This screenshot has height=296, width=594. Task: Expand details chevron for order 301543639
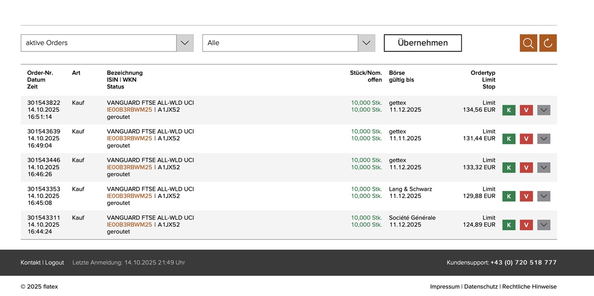tap(543, 139)
